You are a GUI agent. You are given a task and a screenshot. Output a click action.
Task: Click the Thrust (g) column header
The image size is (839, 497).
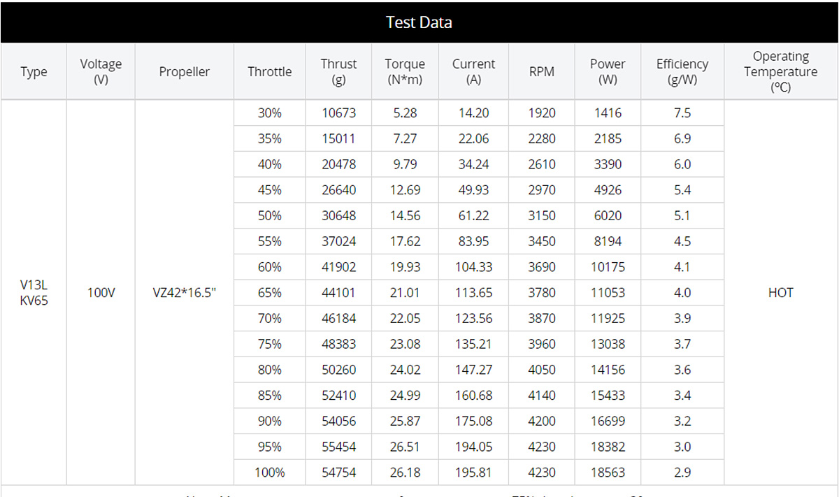pyautogui.click(x=338, y=71)
